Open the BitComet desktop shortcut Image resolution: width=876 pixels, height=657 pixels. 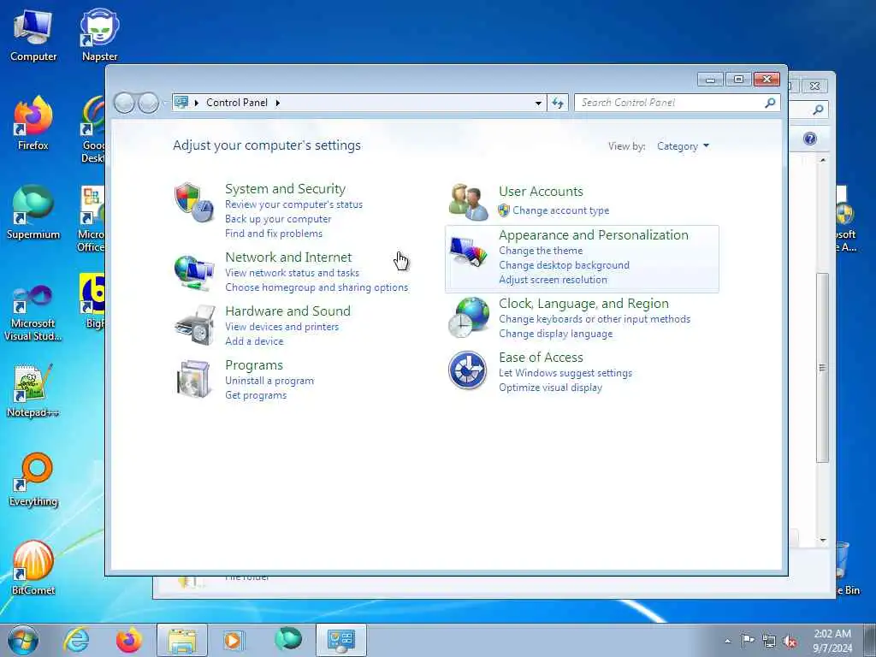pyautogui.click(x=33, y=568)
